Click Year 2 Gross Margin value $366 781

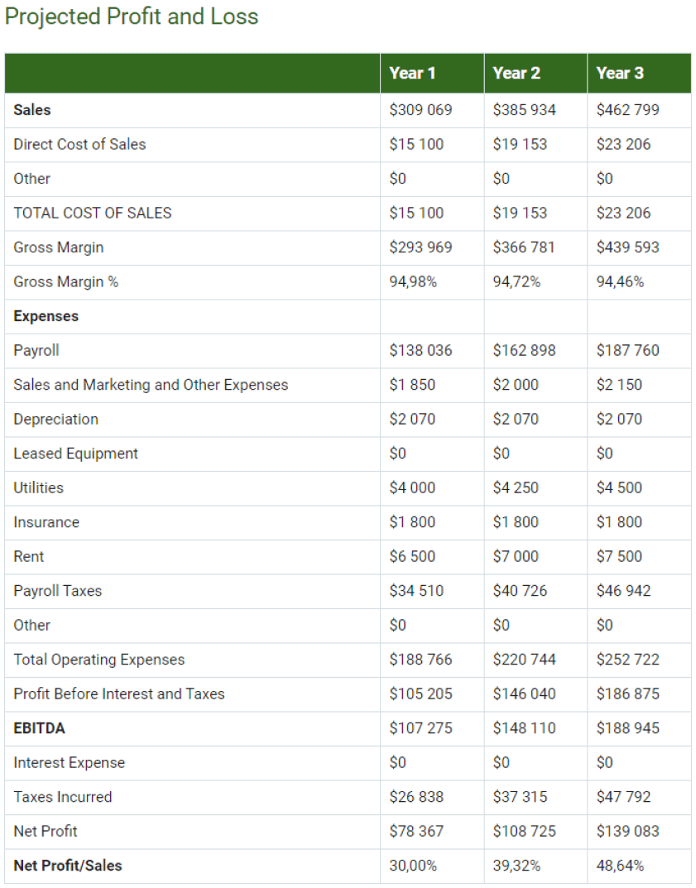pyautogui.click(x=524, y=247)
